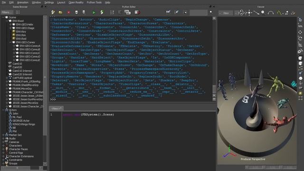
Task: Select the Scale tool in Viewer toolbar
Action: 300,45
